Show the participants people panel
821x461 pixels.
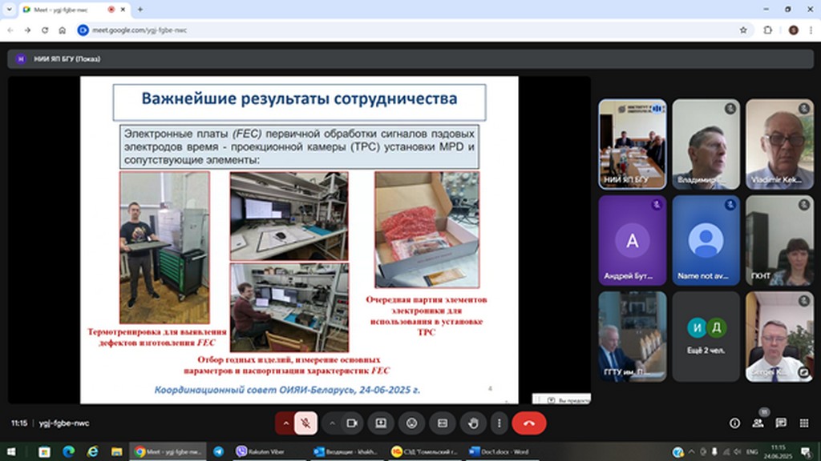[x=758, y=423]
